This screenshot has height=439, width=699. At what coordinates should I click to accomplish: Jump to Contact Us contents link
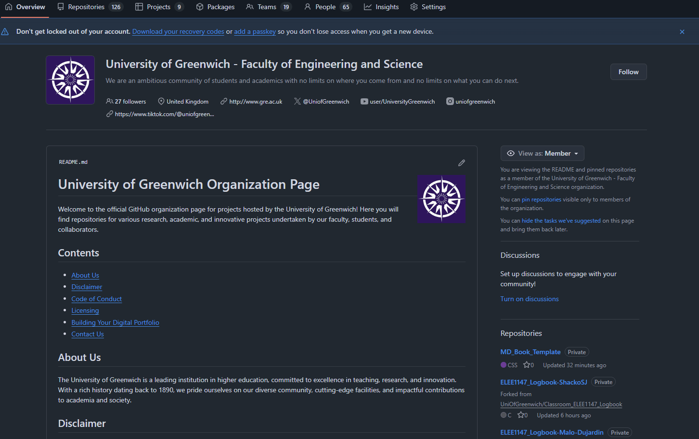click(88, 334)
